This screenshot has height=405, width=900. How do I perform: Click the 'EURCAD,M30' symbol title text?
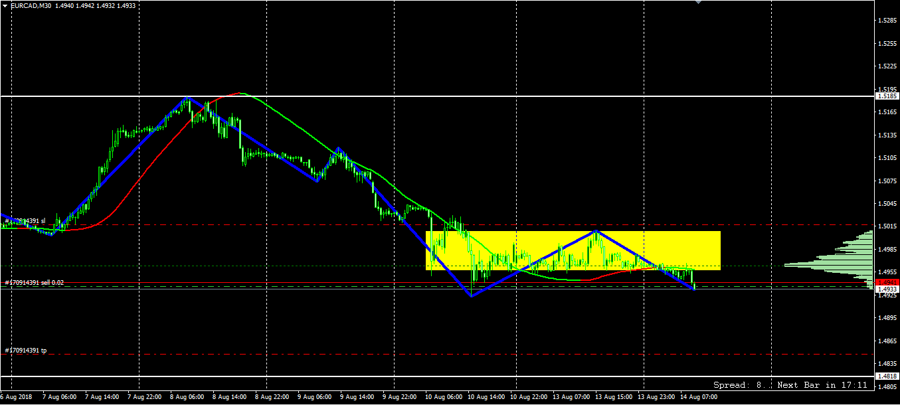point(31,5)
